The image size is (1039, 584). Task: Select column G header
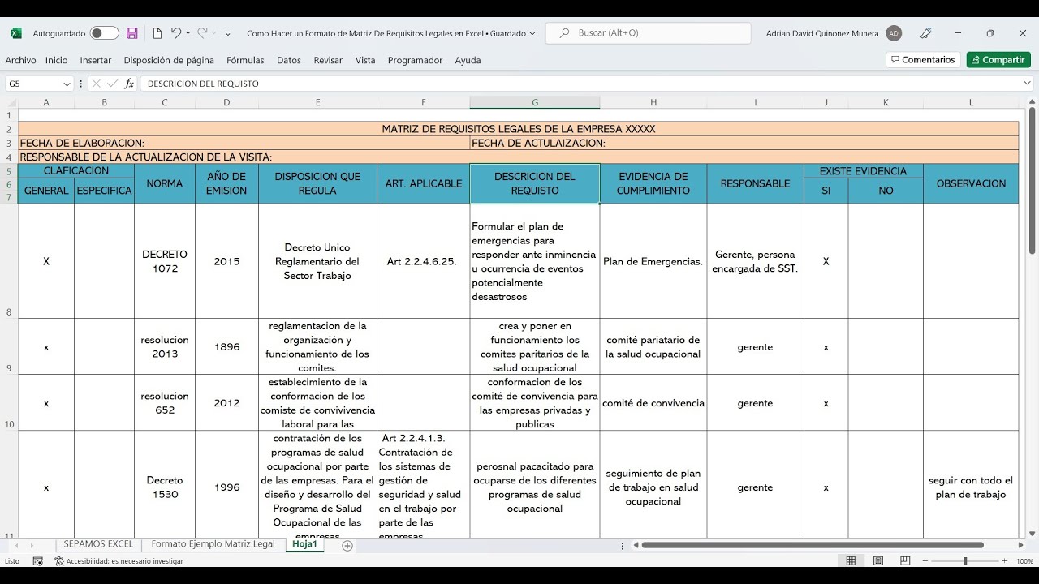(x=535, y=102)
